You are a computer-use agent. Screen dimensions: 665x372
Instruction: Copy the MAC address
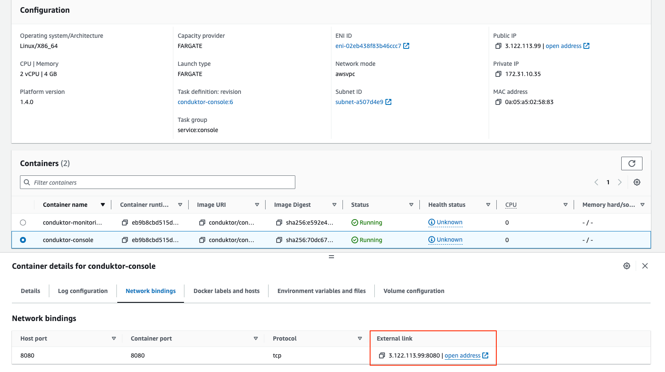coord(498,101)
